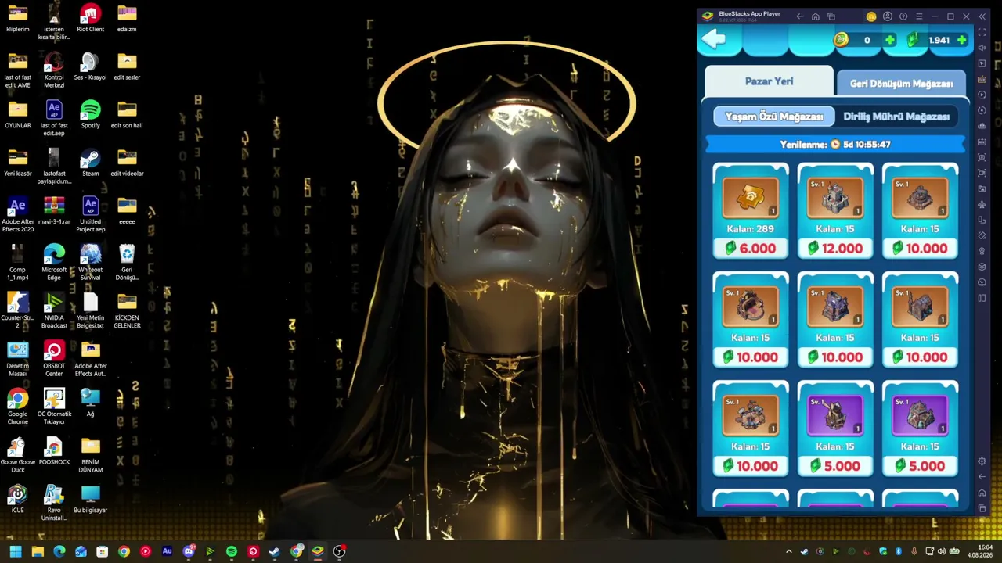Add gold coins with the green plus

coord(889,40)
